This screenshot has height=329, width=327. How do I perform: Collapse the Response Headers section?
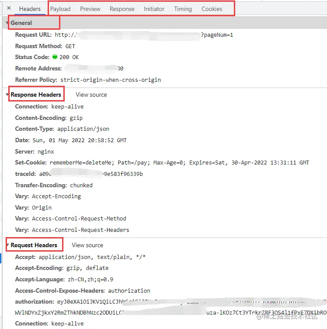[x=7, y=94]
